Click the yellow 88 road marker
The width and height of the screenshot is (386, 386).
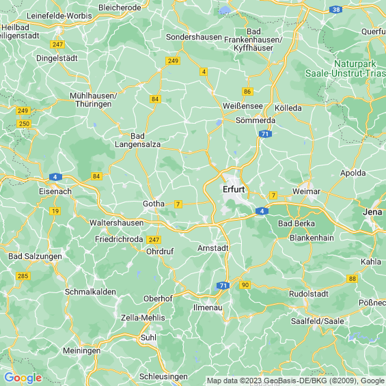coord(353,279)
